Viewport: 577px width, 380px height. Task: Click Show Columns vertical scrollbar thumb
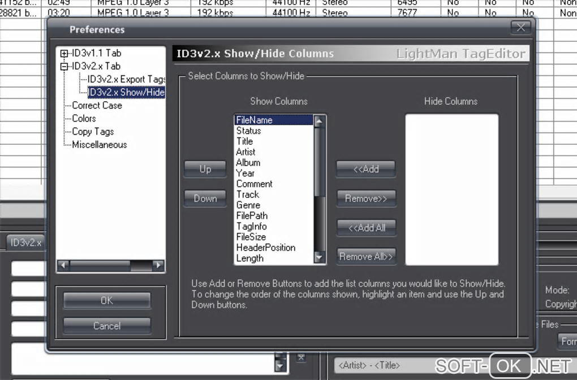(320, 162)
